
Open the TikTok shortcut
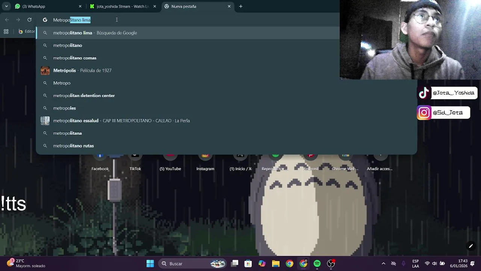pyautogui.click(x=135, y=163)
